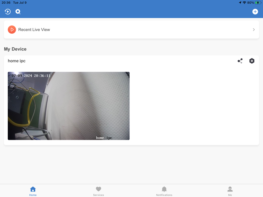Open home ipc camera live thumbnail
This screenshot has height=197, width=263.
[x=69, y=106]
